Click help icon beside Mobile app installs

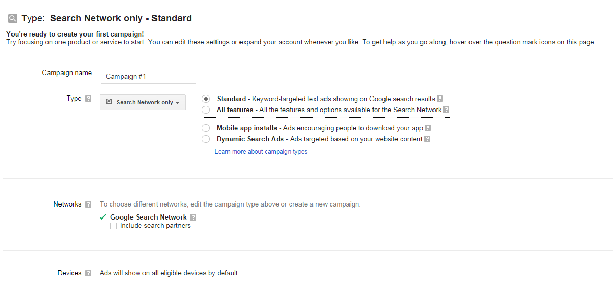coord(428,128)
